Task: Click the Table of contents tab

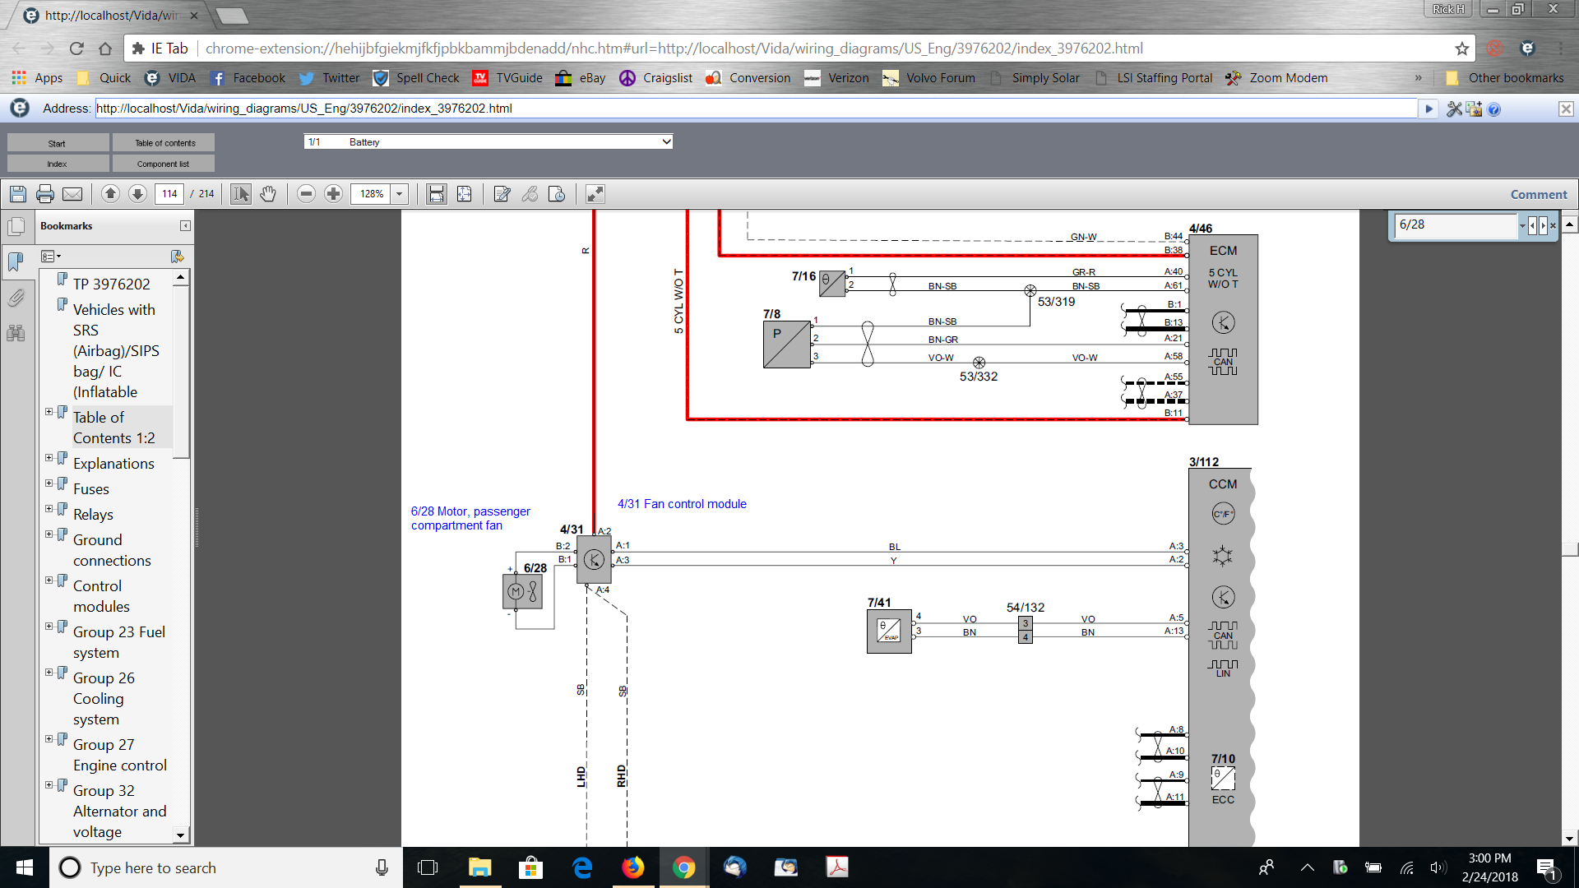Action: [164, 143]
